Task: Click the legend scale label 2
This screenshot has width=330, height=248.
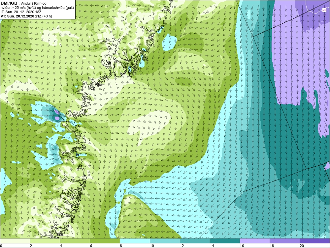Action: coord(31,246)
